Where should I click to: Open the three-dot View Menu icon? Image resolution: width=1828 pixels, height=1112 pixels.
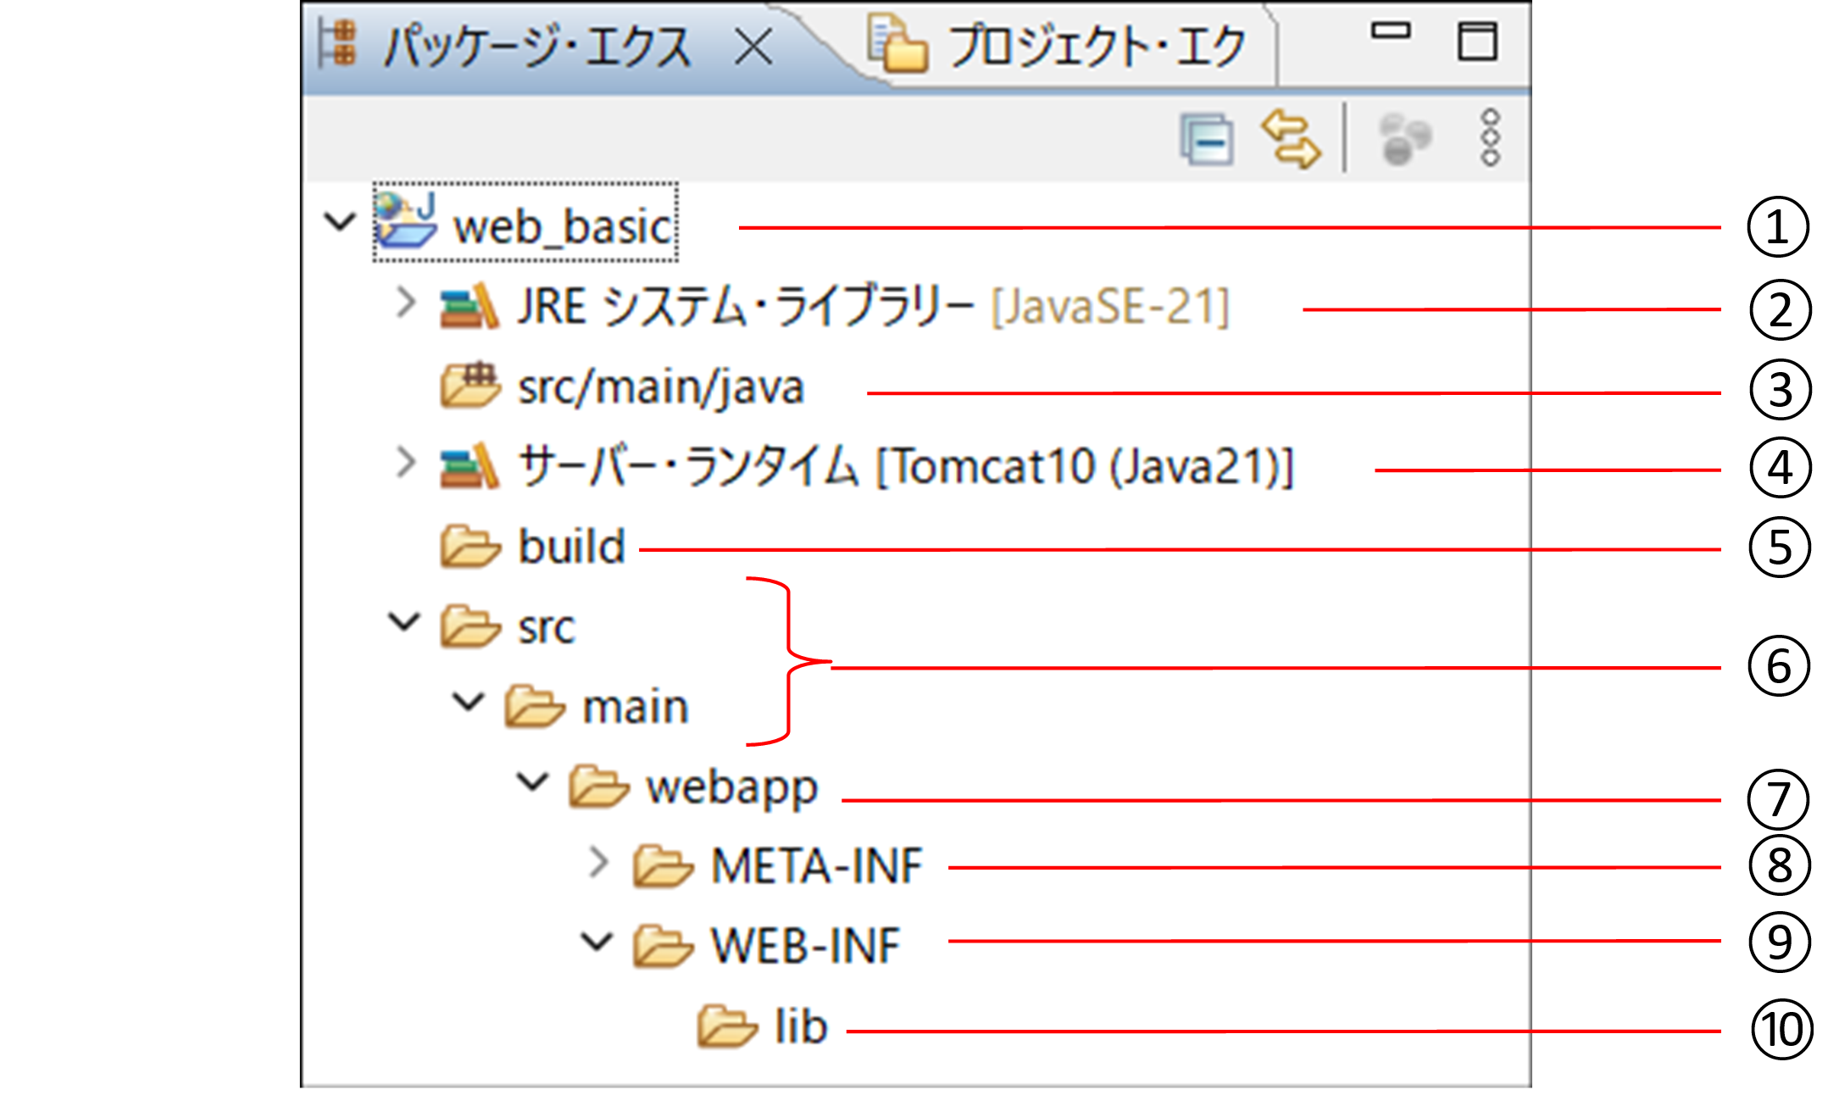1490,137
